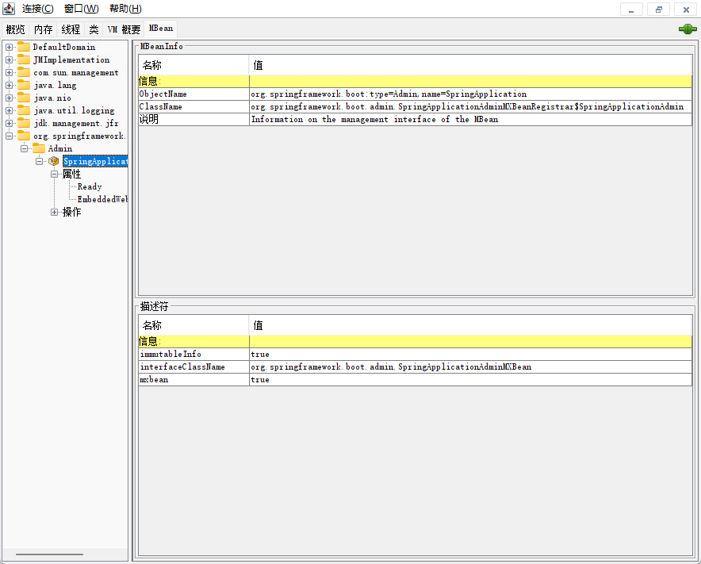Collapse the 属性 attributes node

click(x=54, y=174)
